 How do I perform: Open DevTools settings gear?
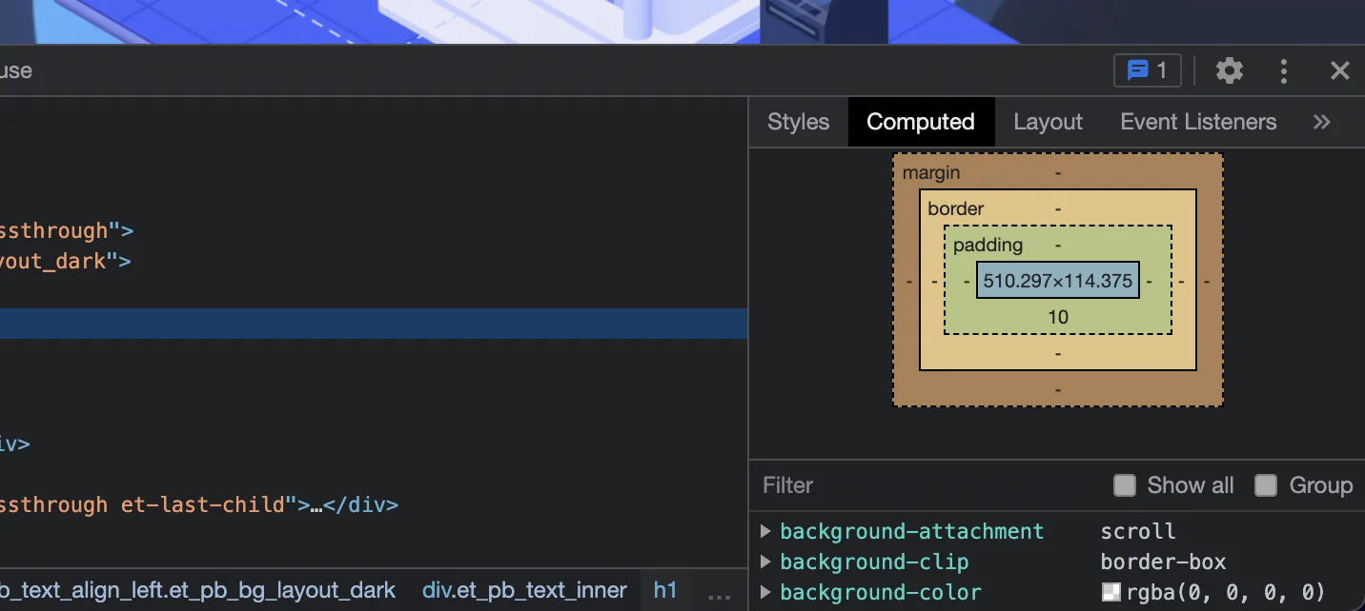[x=1230, y=70]
